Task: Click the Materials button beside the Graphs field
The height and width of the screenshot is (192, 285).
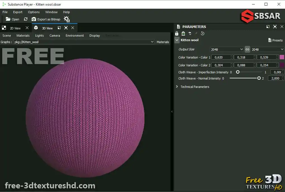Action: point(163,42)
